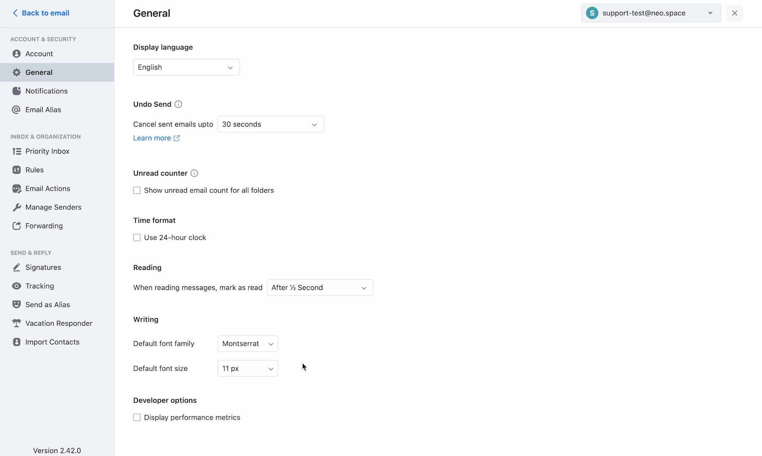Click the info icon beside Unread counter

[194, 173]
